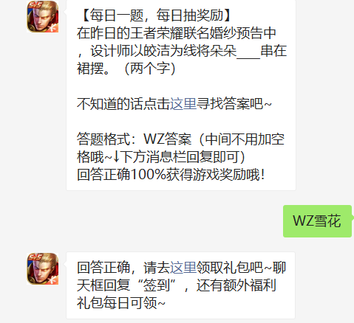The width and height of the screenshot is (354, 323).
Task: Open the lower Honor of Kings account avatar
Action: (43, 269)
